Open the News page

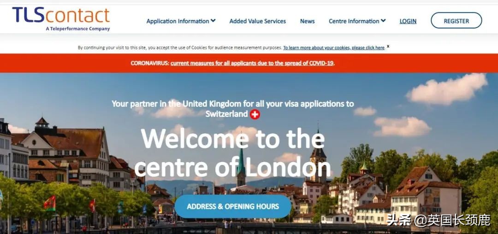tap(308, 21)
